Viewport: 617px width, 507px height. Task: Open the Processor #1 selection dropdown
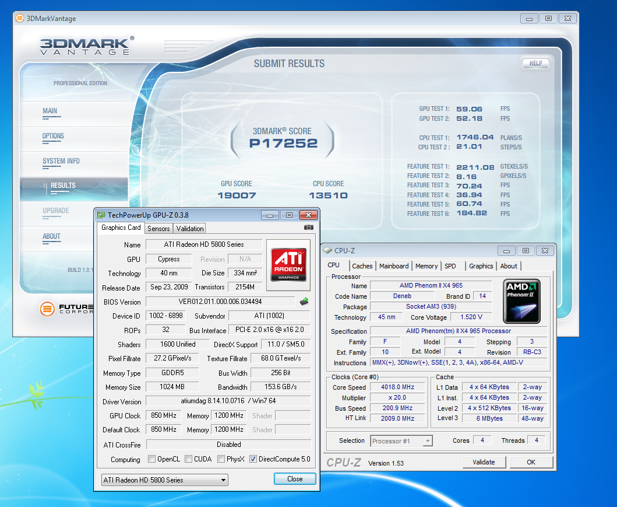click(x=402, y=441)
